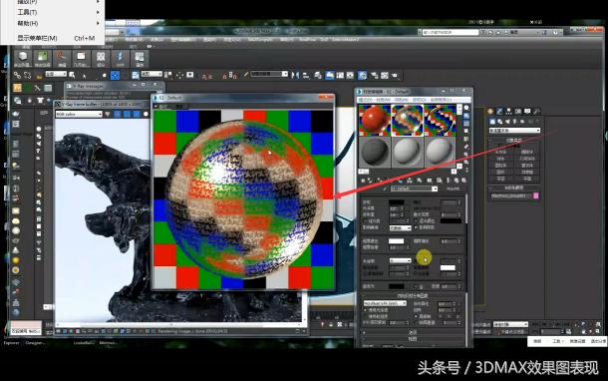Select the red sphere material sample slot
Screen dimensions: 608x381
[x=374, y=120]
